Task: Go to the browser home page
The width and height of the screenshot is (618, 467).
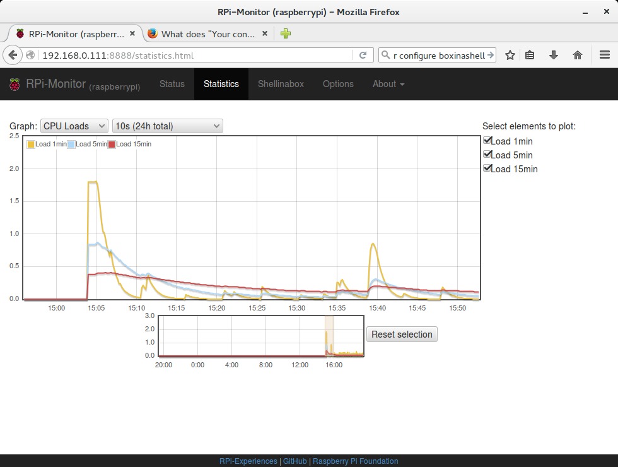Action: click(x=577, y=55)
